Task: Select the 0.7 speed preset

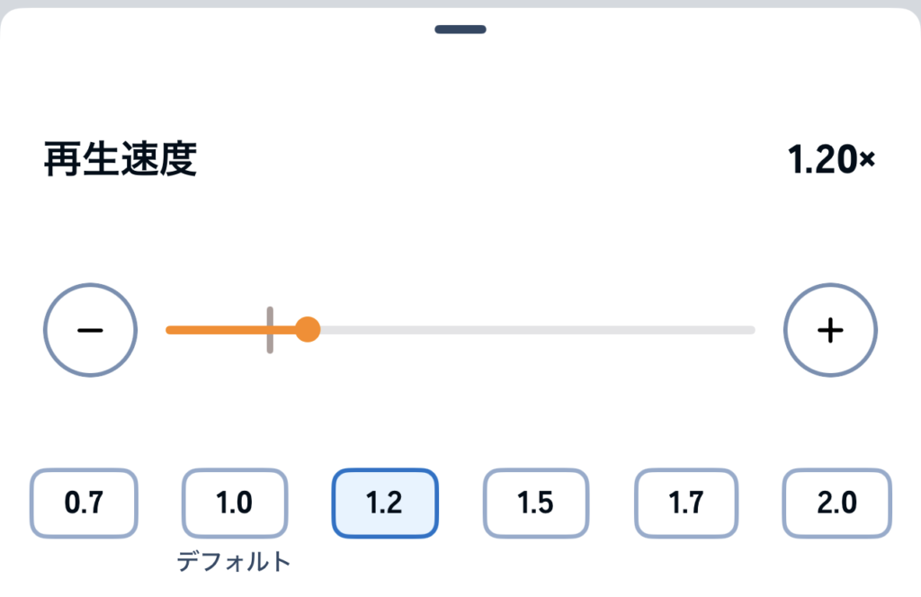Action: (x=84, y=503)
